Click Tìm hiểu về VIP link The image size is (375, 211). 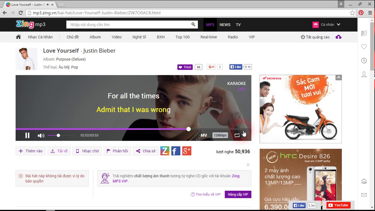(x=206, y=195)
